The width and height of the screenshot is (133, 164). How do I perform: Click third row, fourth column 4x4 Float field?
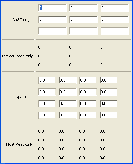(x=109, y=103)
